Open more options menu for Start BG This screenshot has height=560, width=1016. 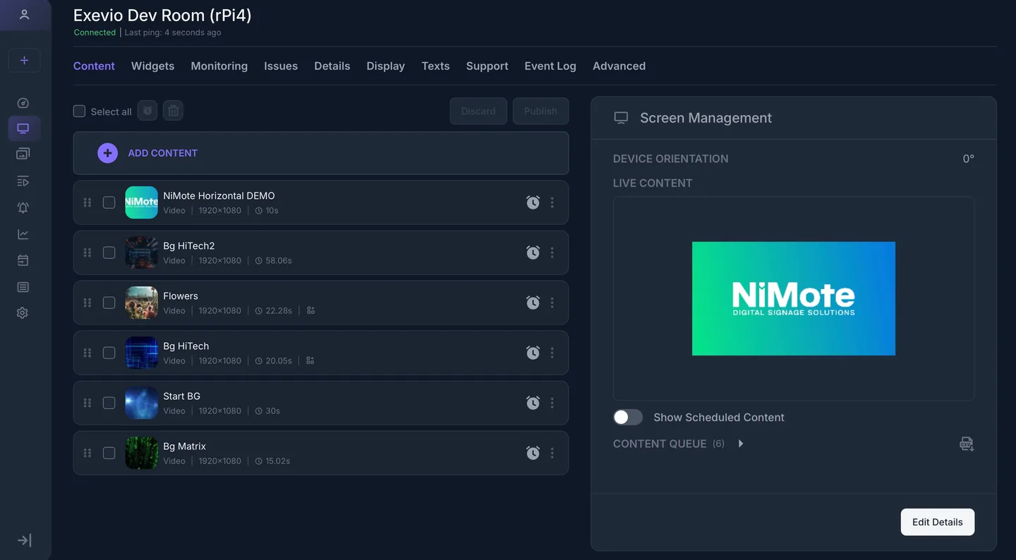point(552,403)
